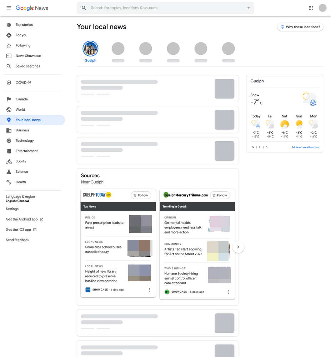Click the "Why these locations?" button

point(300,27)
